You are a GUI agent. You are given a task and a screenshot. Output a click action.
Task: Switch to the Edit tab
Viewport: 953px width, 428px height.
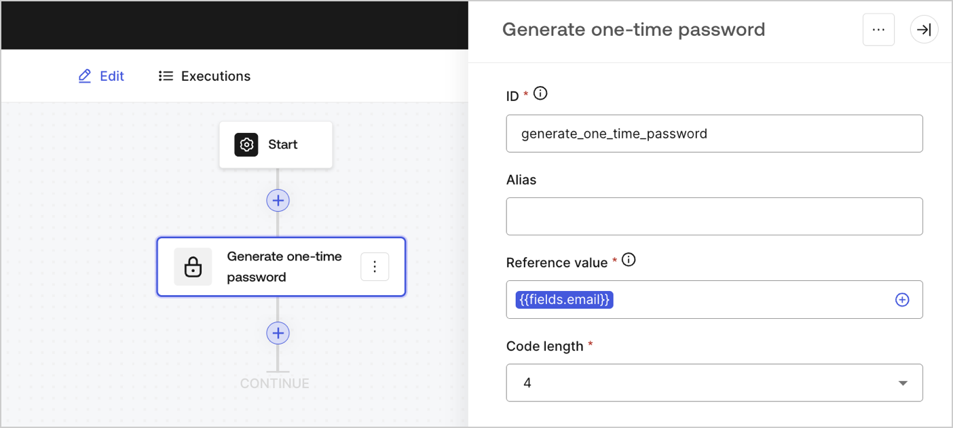pyautogui.click(x=102, y=76)
